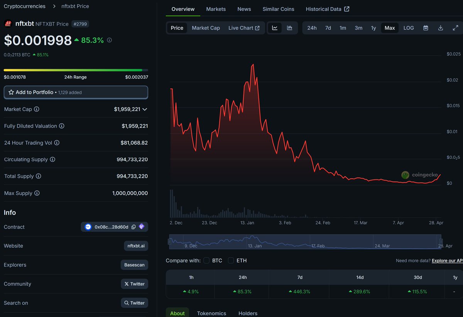
Task: Tick the BTC compare checkbox
Action: pyautogui.click(x=206, y=260)
